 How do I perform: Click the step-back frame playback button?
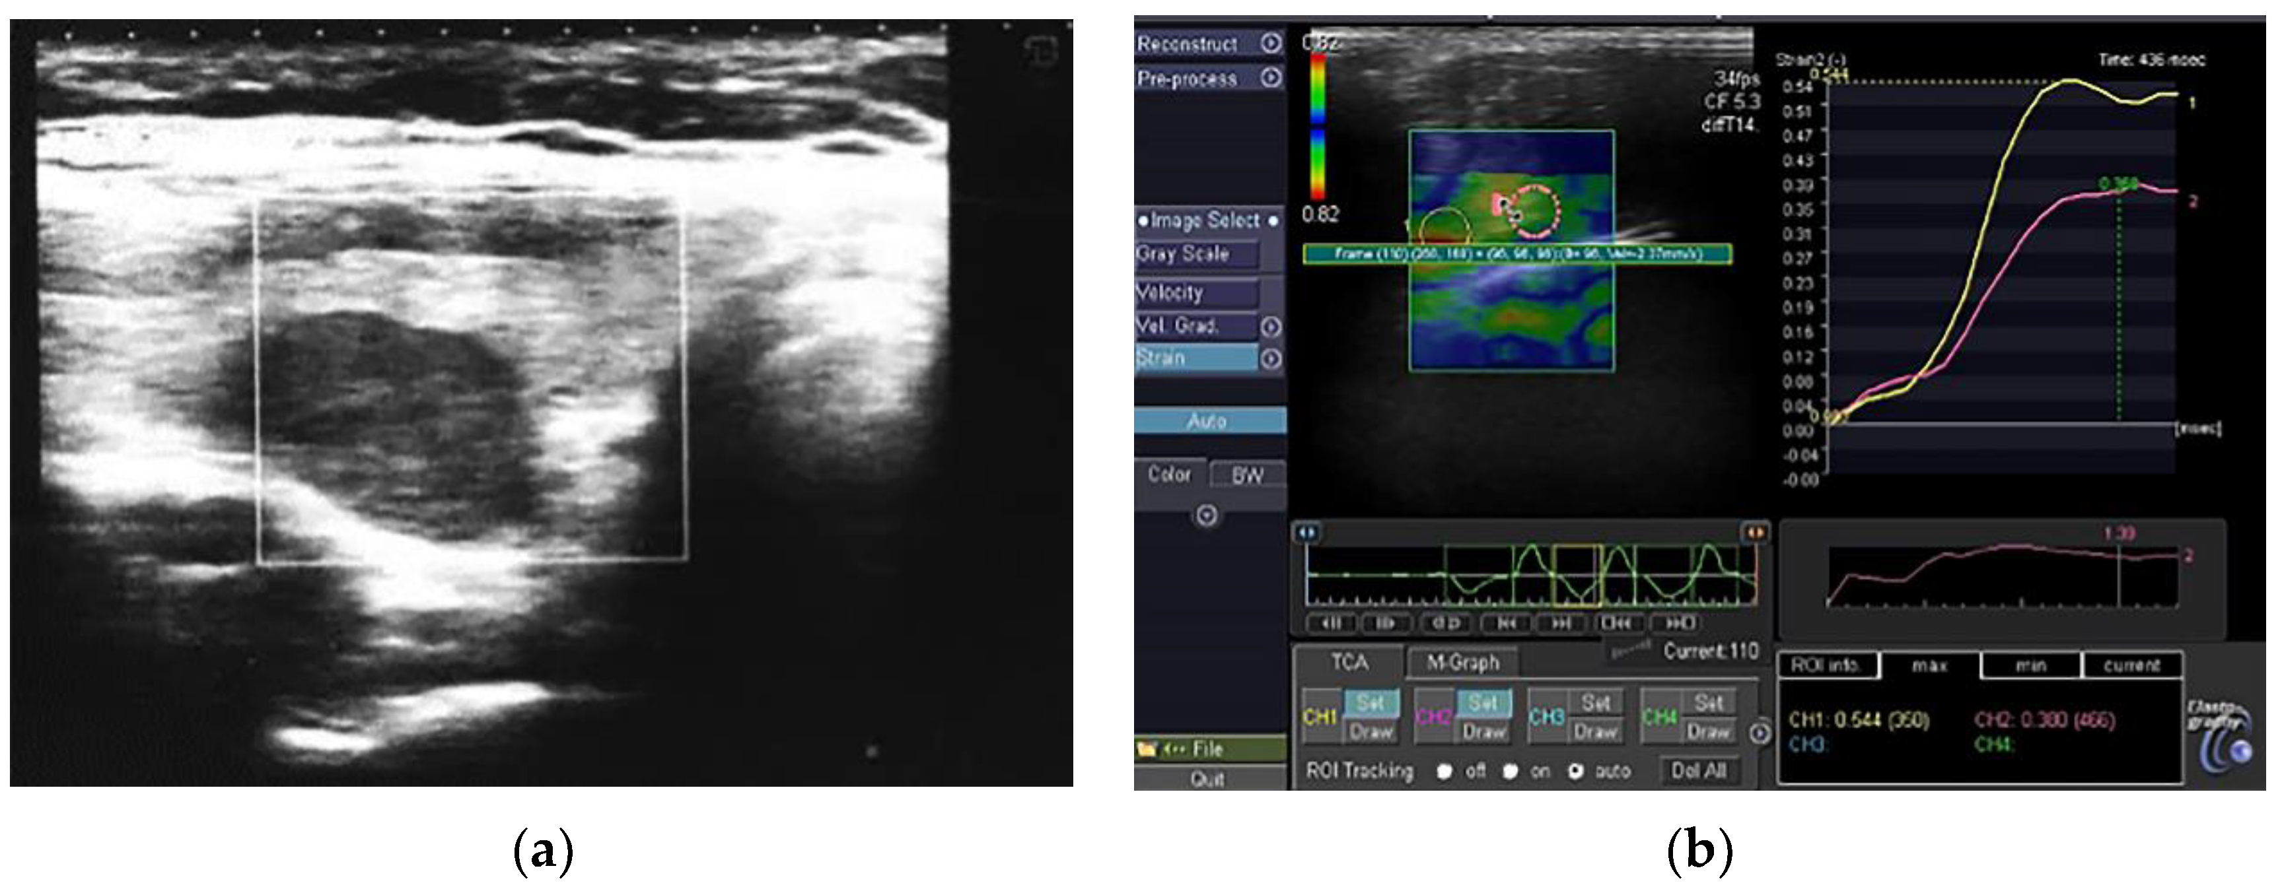(1330, 624)
